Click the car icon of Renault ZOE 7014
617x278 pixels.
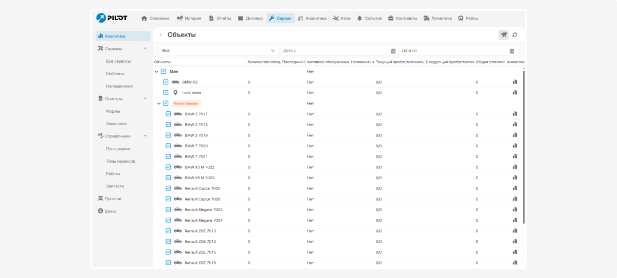(x=178, y=241)
